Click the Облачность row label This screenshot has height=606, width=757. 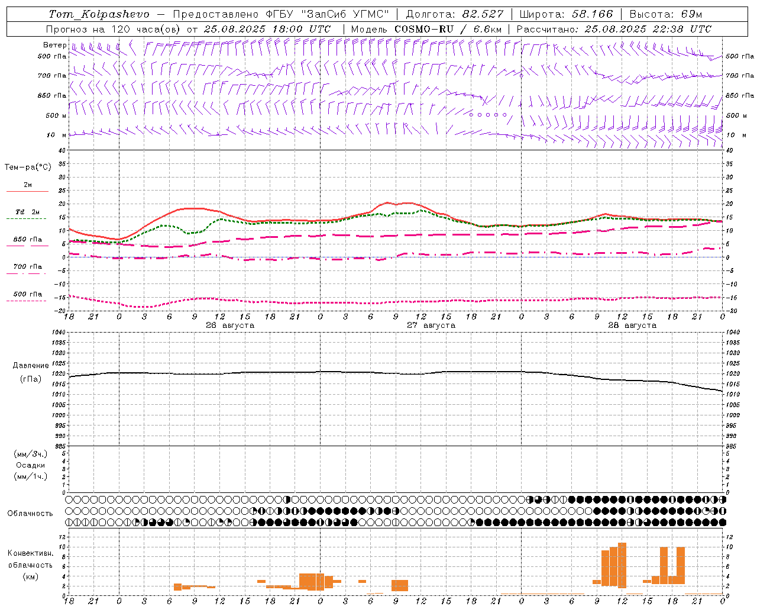point(30,514)
